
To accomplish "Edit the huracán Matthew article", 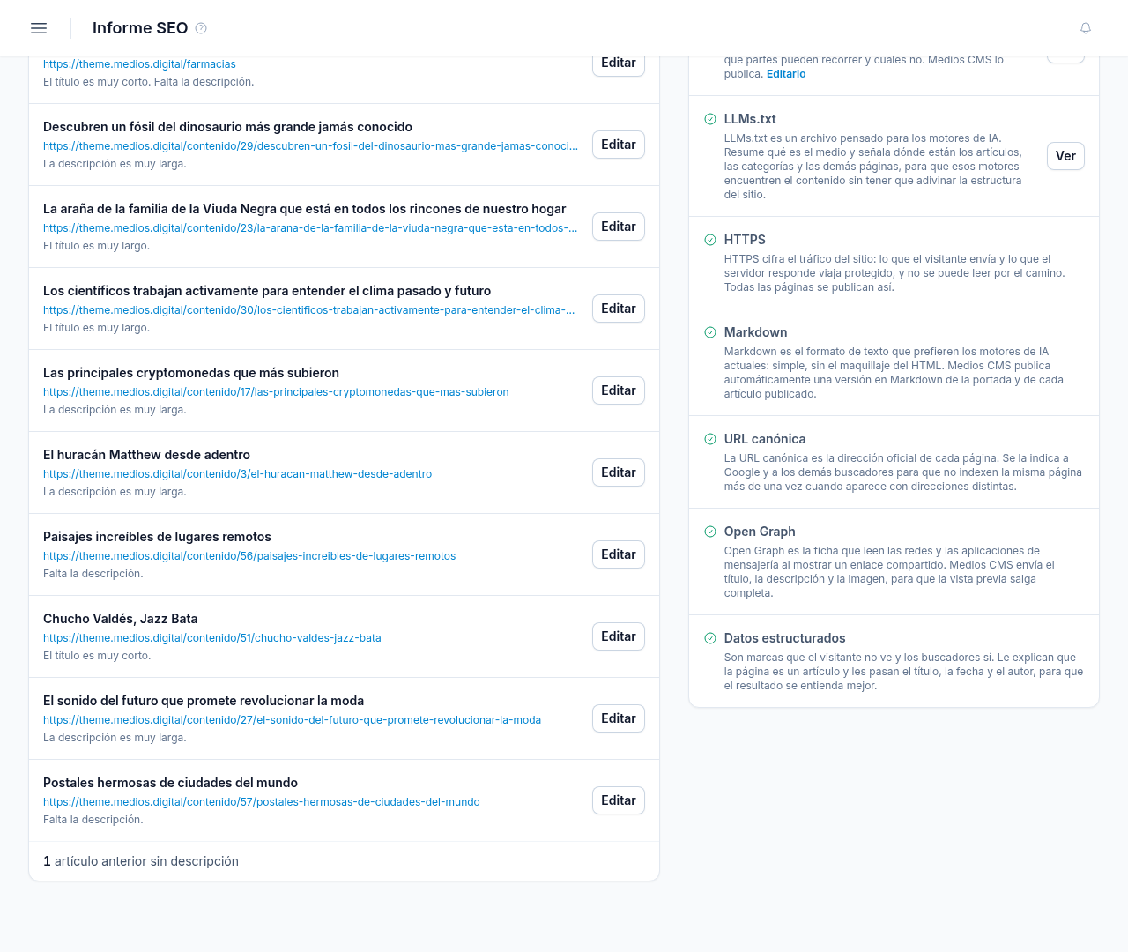I will pos(619,472).
